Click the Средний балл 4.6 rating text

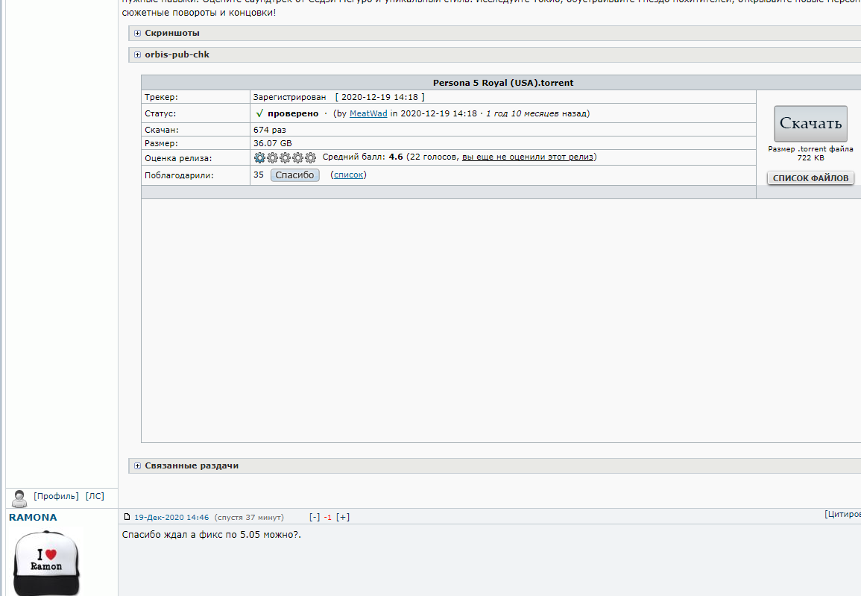click(x=362, y=157)
